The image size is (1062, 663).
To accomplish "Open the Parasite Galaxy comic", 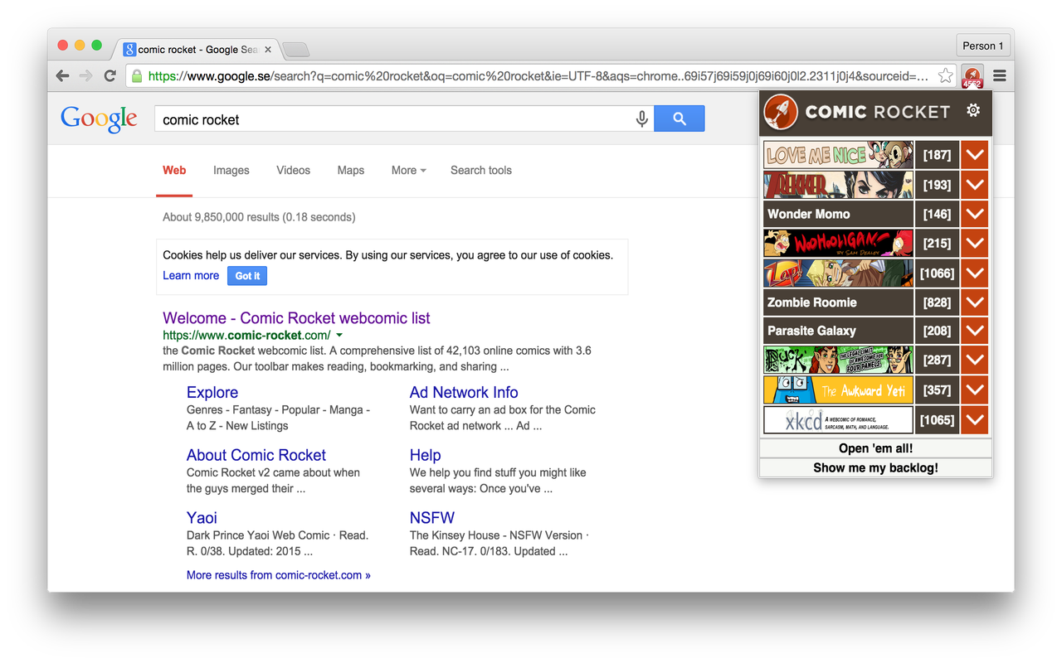I will [x=838, y=331].
